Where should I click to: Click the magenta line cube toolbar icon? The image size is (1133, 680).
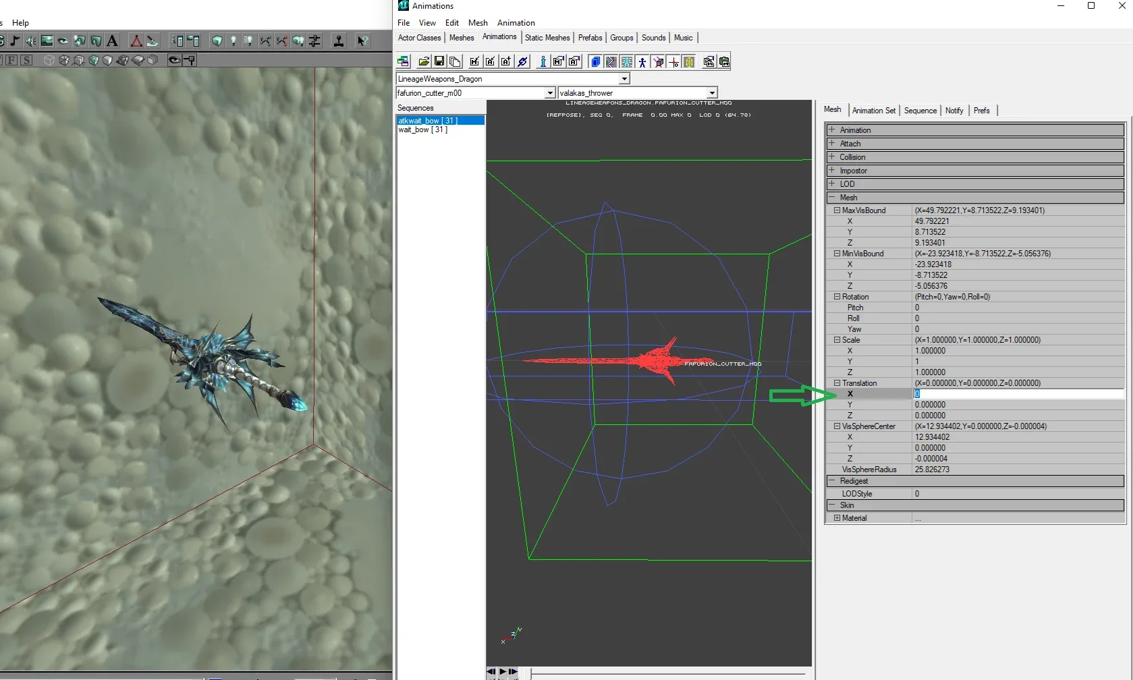click(658, 61)
